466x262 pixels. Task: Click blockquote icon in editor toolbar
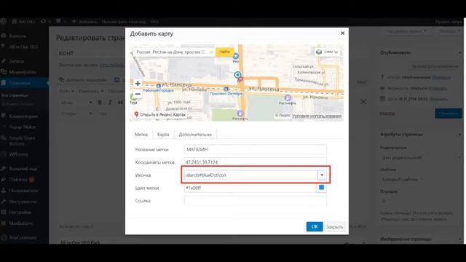pyautogui.click(x=120, y=102)
